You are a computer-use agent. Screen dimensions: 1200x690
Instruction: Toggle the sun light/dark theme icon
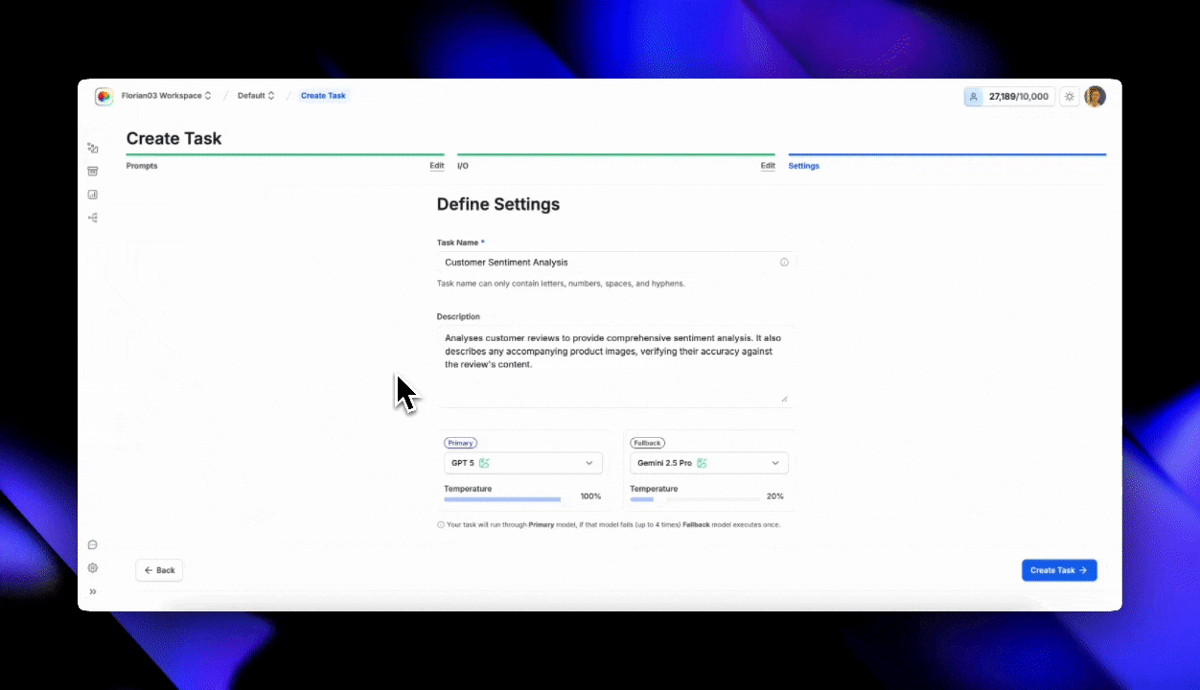pyautogui.click(x=1070, y=97)
